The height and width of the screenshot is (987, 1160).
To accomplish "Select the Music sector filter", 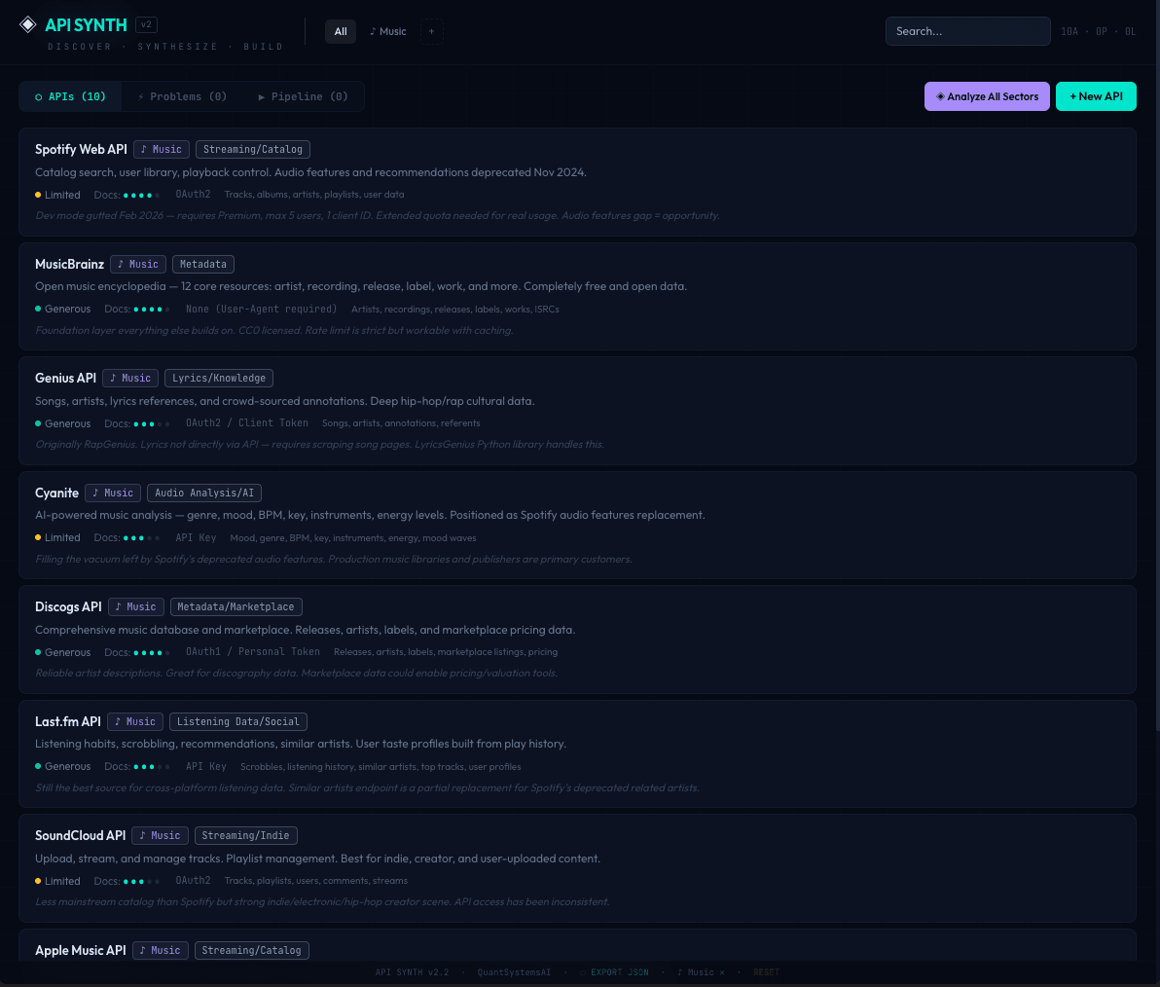I will tap(388, 31).
